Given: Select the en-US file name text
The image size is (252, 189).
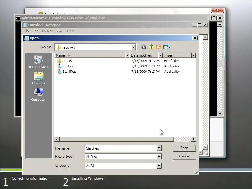Looking at the screenshot, I should click(x=67, y=61).
